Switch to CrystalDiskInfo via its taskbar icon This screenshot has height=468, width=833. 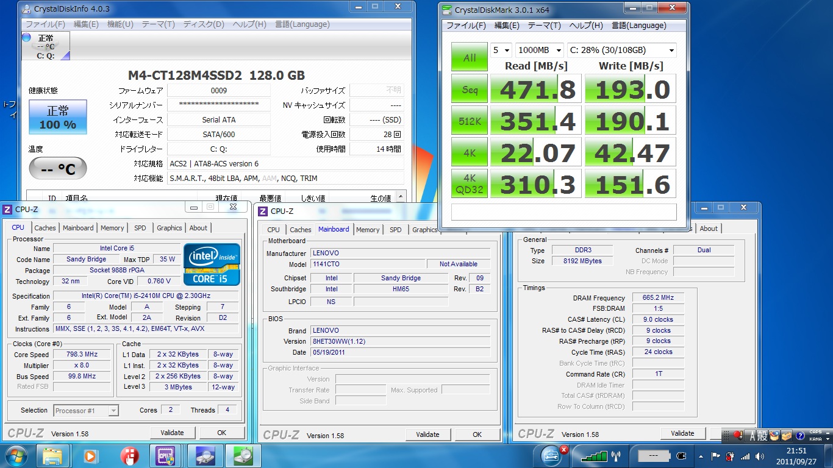point(205,456)
